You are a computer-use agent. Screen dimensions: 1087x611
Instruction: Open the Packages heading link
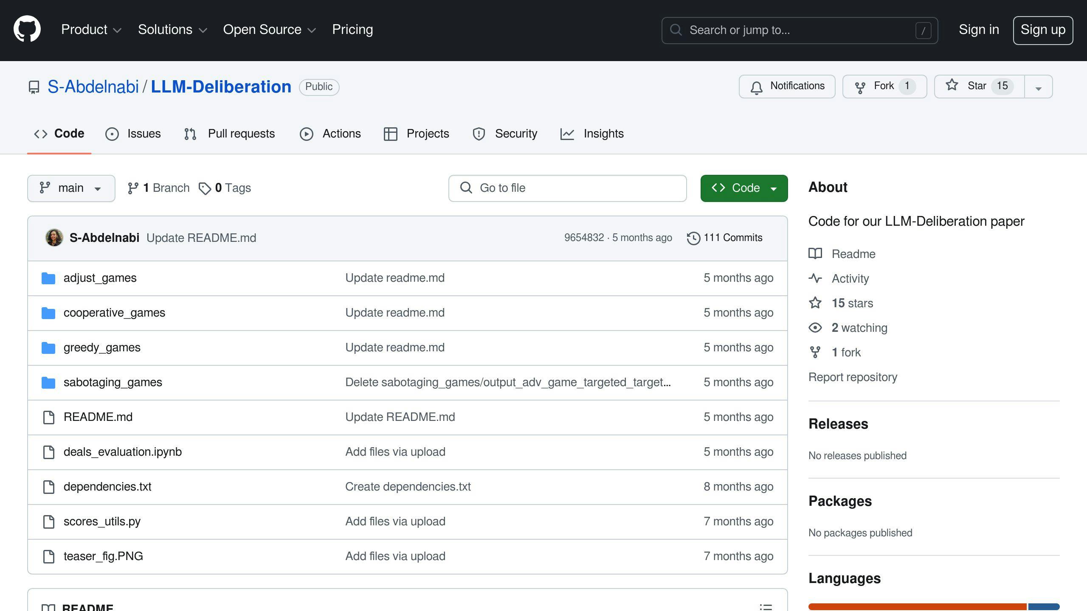(840, 501)
